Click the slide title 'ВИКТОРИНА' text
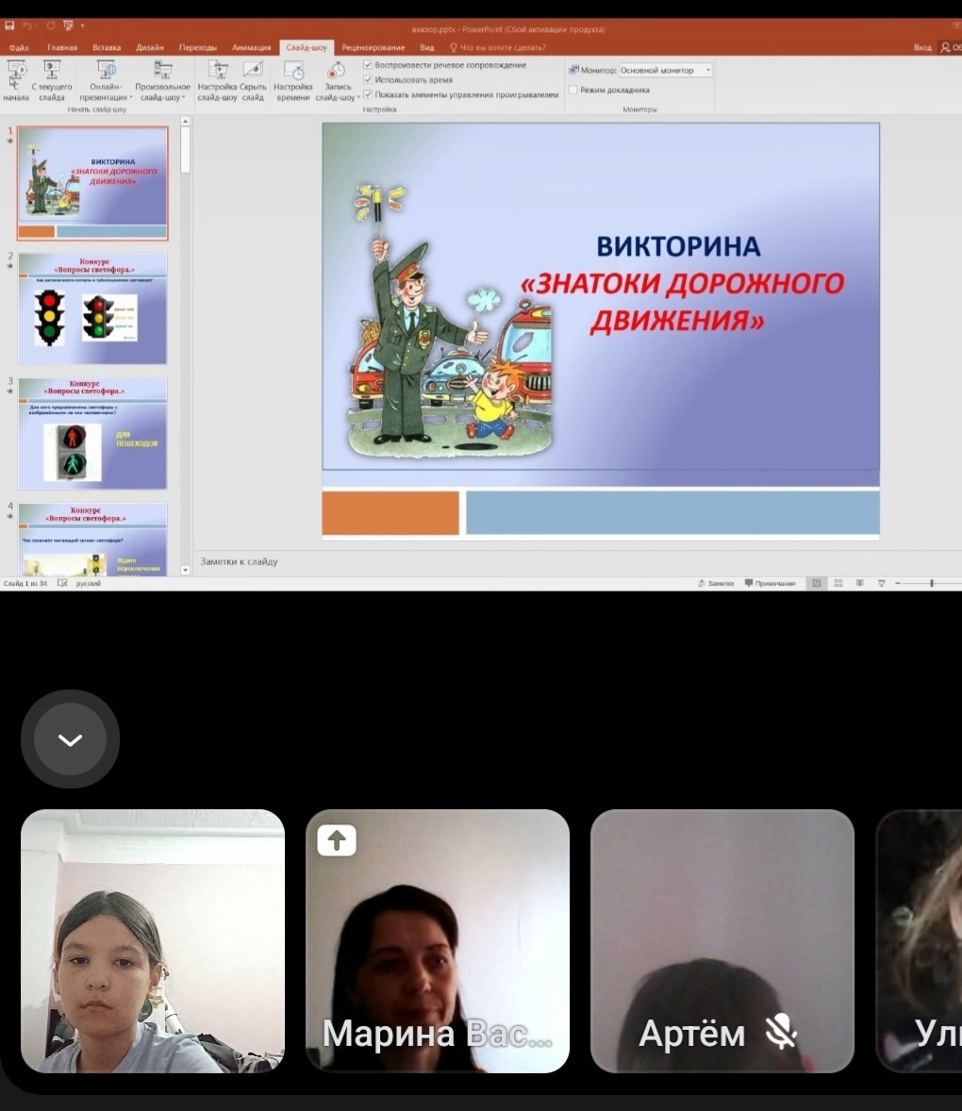Viewport: 962px width, 1111px height. [679, 246]
